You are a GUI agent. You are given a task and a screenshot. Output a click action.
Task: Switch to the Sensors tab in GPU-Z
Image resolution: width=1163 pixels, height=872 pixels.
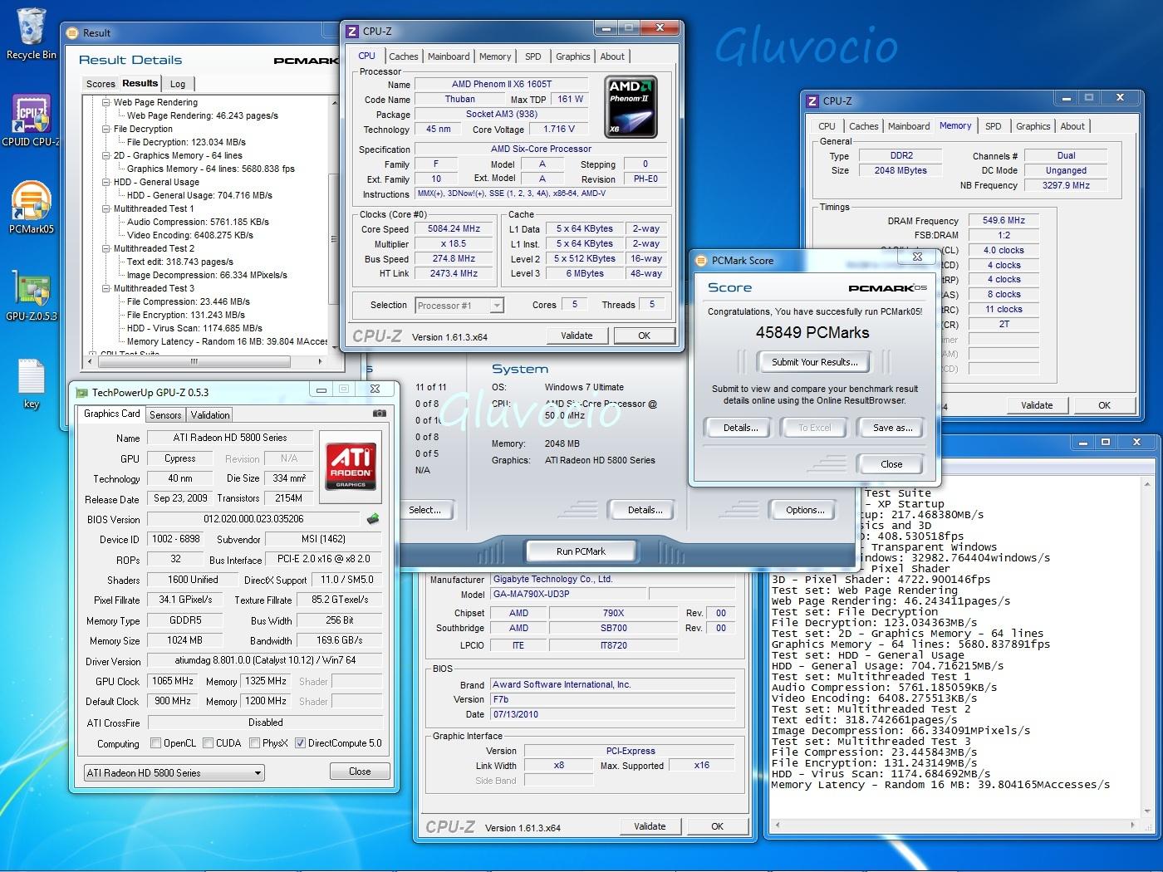pos(165,415)
